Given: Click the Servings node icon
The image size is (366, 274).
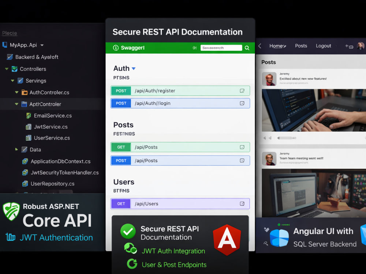Looking at the screenshot, I should [x=20, y=81].
